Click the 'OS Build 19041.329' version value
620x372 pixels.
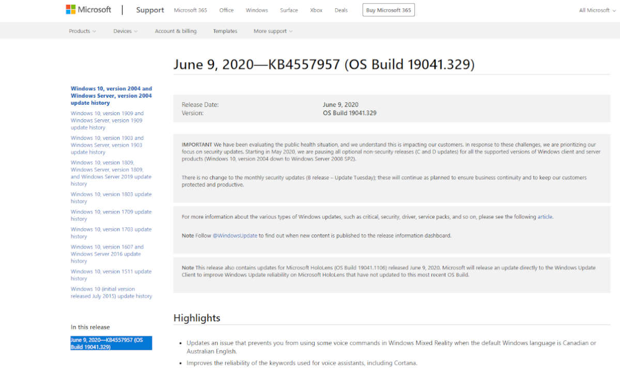click(350, 113)
